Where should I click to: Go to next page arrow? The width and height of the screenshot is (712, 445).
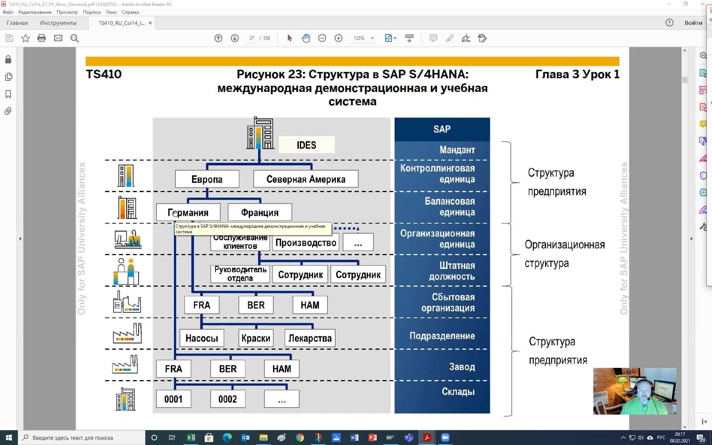click(x=235, y=38)
